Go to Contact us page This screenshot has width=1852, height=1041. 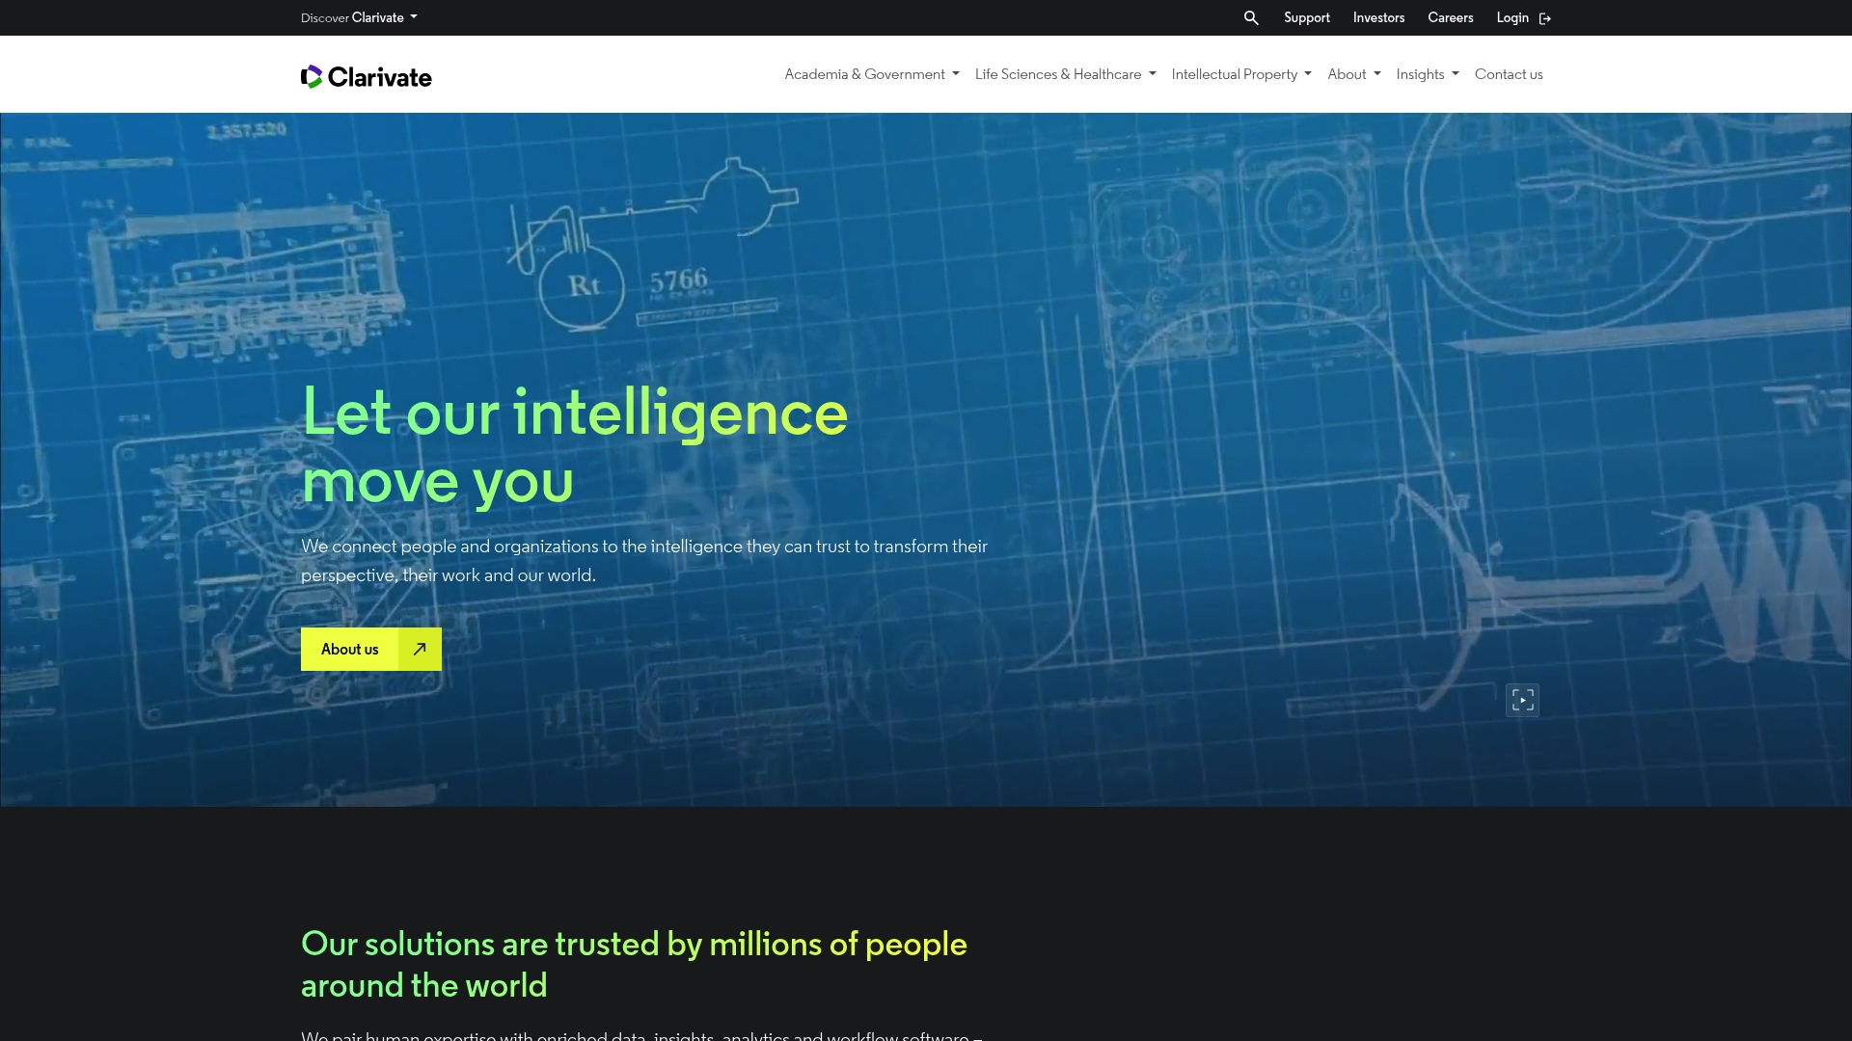tap(1508, 74)
